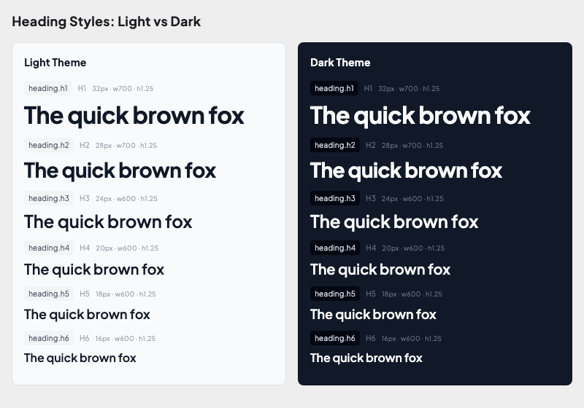This screenshot has width=584, height=408.
Task: Click the heading.h4 chip in Dark Theme
Action: click(x=335, y=248)
